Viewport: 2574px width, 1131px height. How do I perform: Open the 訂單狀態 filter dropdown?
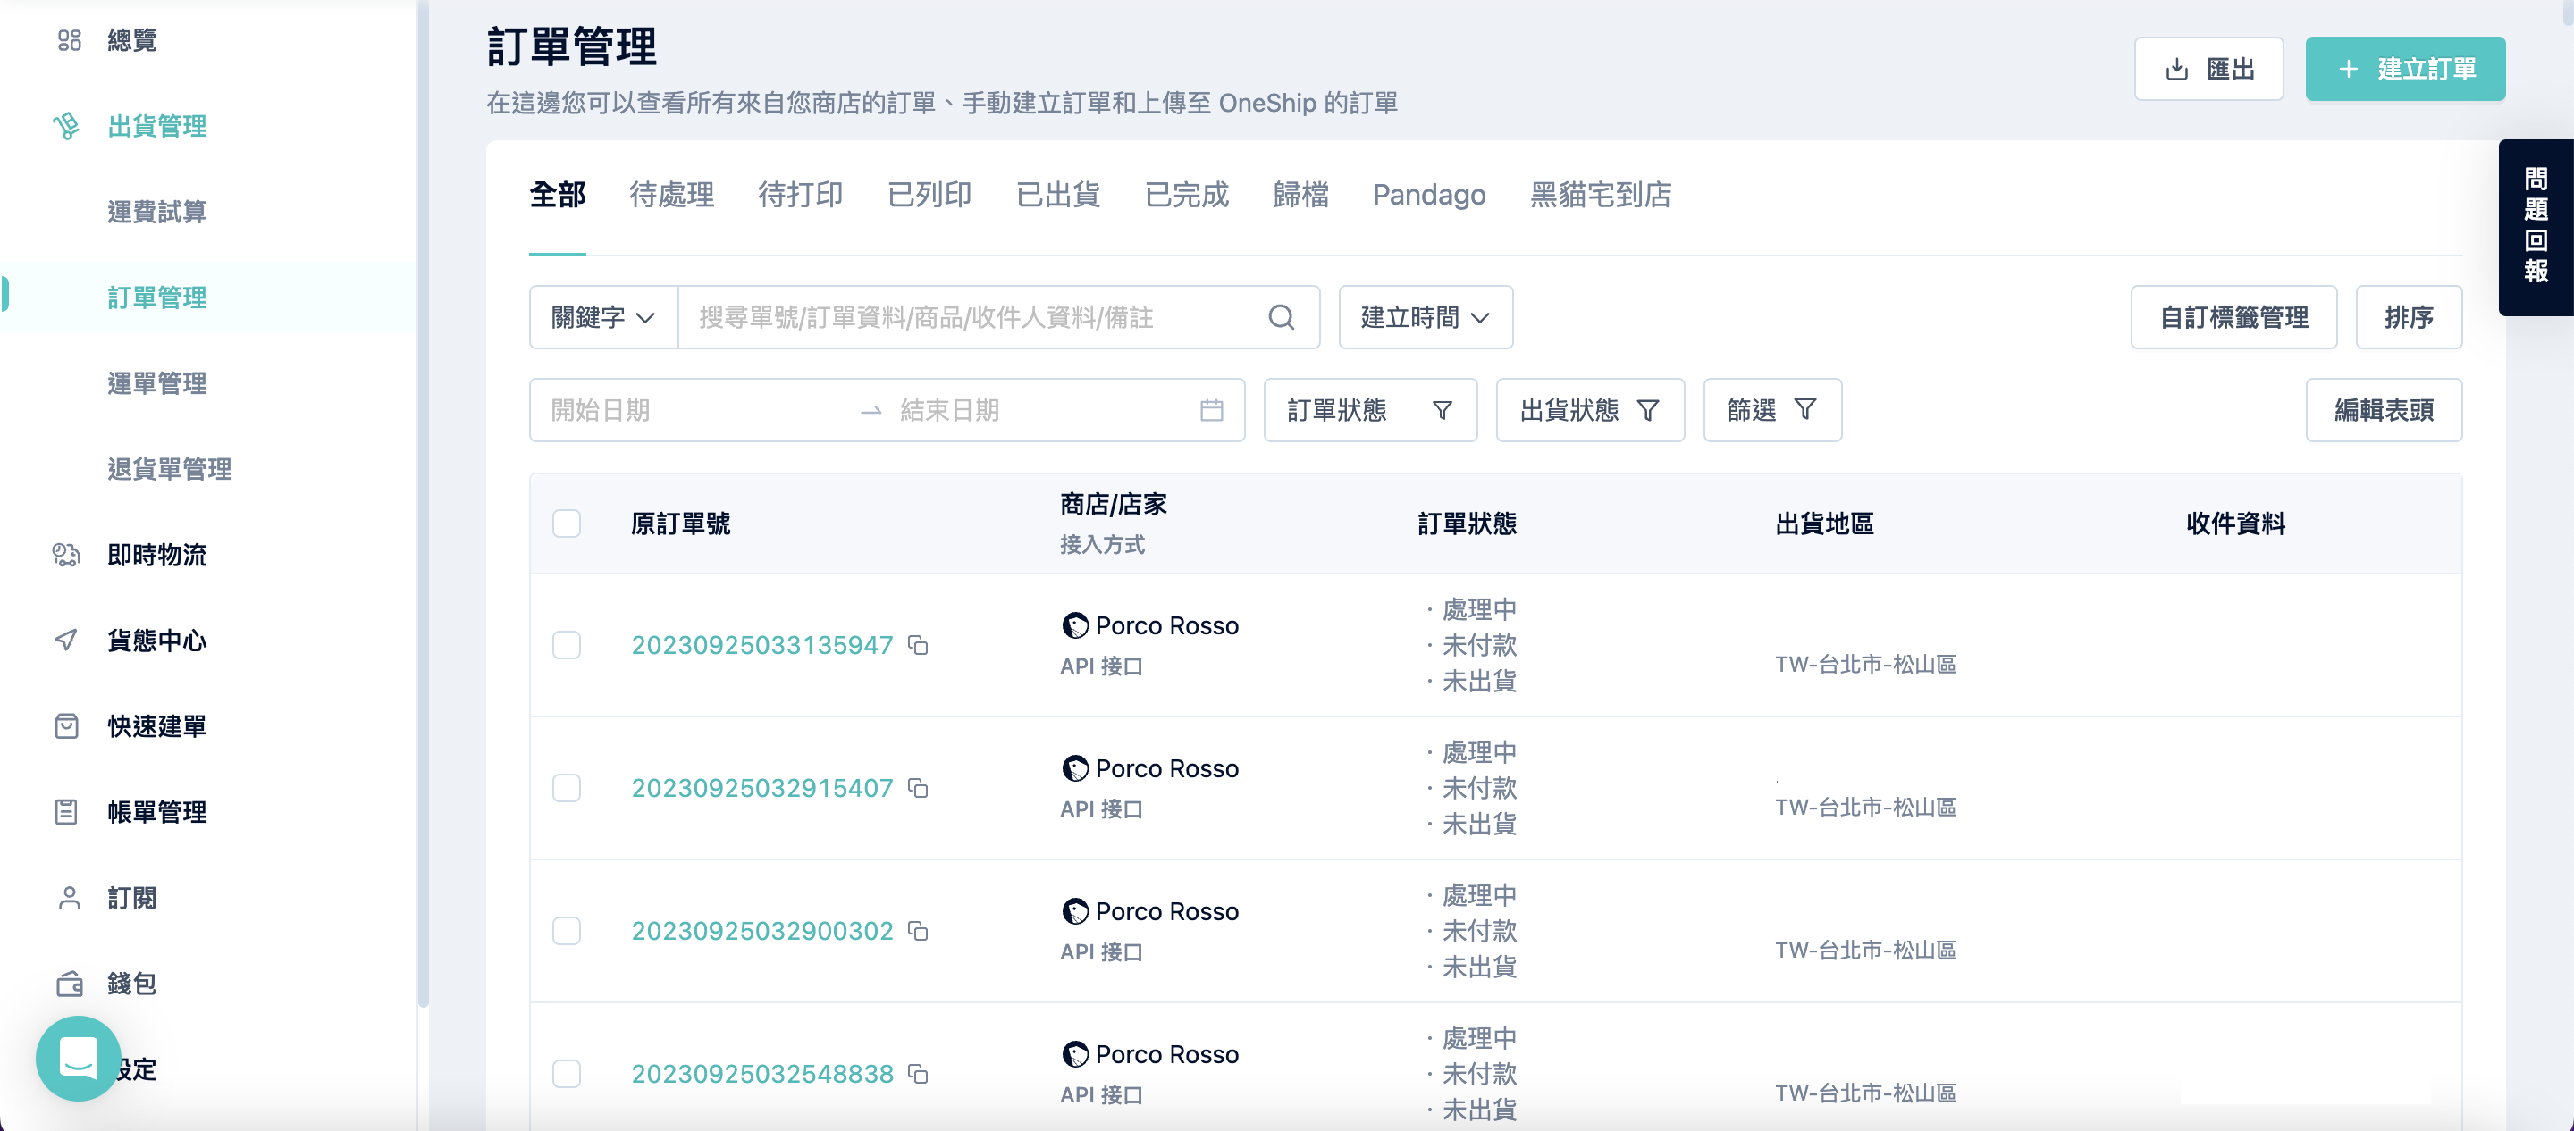(x=1370, y=411)
